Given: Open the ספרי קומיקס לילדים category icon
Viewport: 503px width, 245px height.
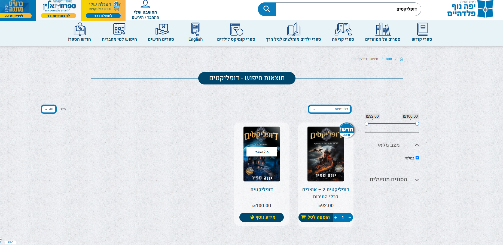Looking at the screenshot, I should (236, 29).
